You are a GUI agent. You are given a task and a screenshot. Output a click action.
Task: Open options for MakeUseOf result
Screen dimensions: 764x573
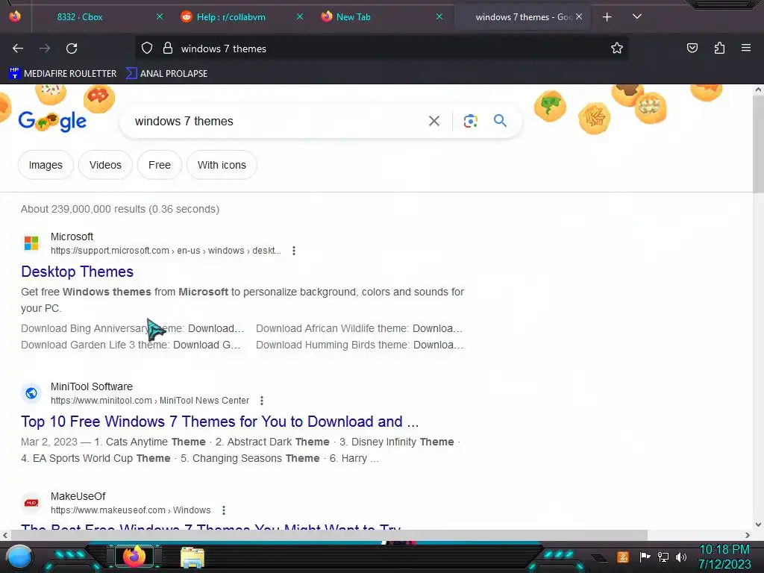pyautogui.click(x=224, y=510)
